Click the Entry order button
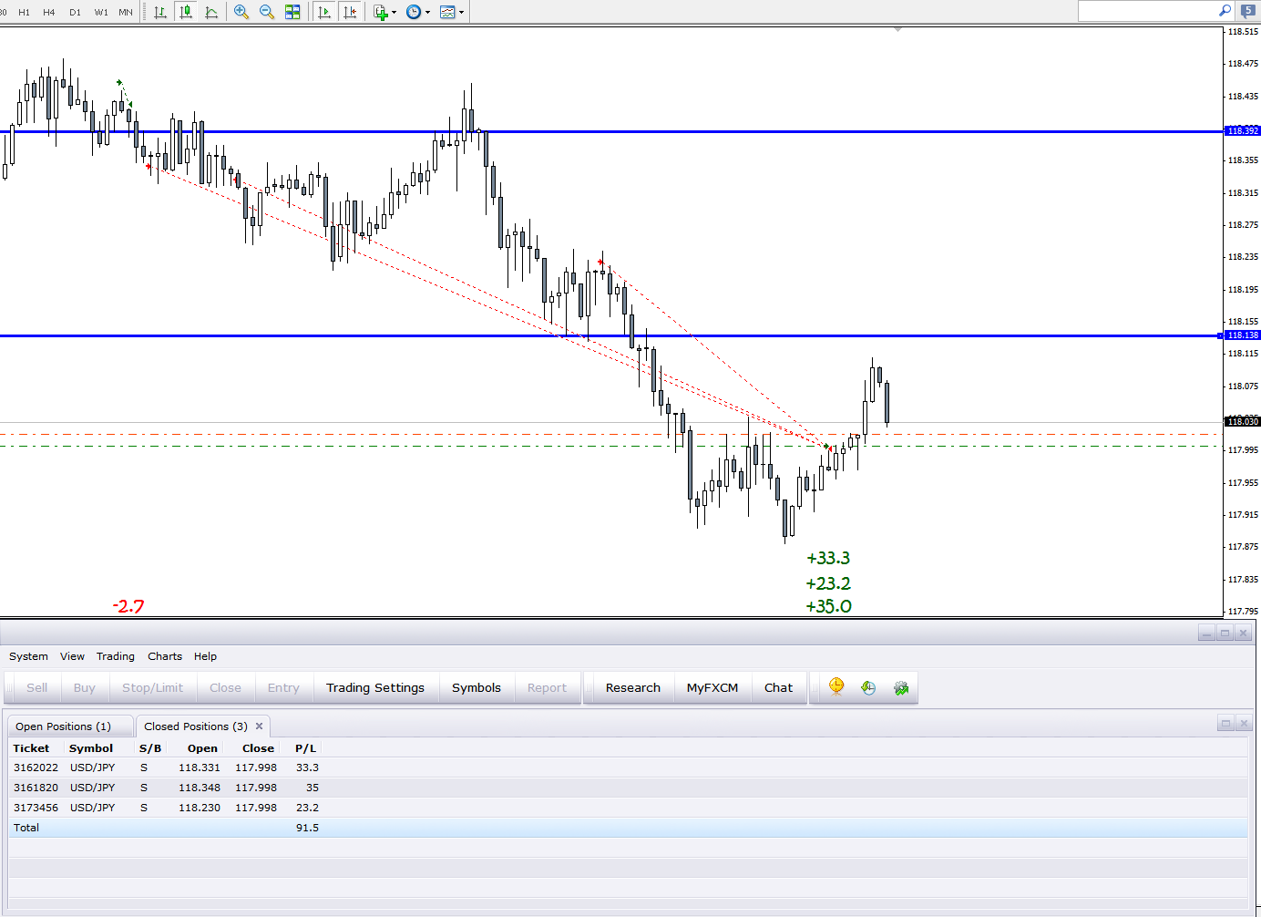 tap(283, 688)
